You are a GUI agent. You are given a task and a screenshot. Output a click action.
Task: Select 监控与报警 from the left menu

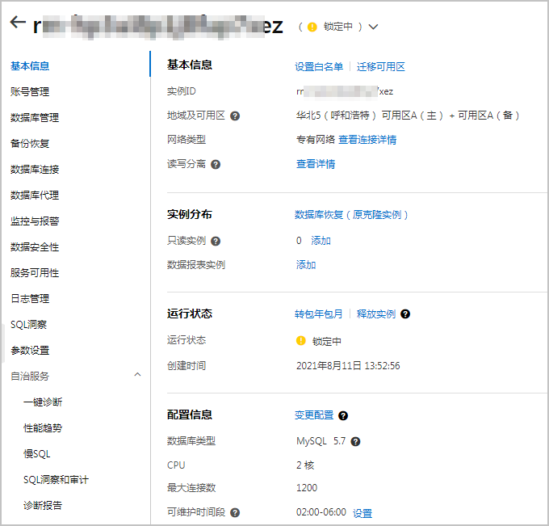(x=35, y=221)
